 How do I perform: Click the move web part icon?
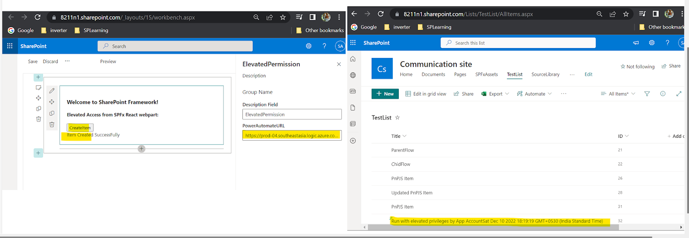click(52, 102)
